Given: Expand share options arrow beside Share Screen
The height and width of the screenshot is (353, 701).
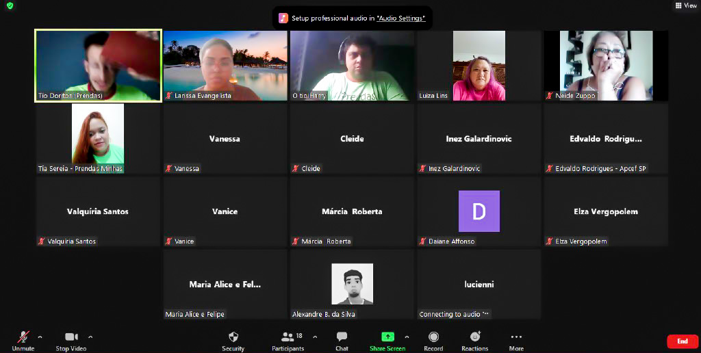Looking at the screenshot, I should tap(407, 337).
